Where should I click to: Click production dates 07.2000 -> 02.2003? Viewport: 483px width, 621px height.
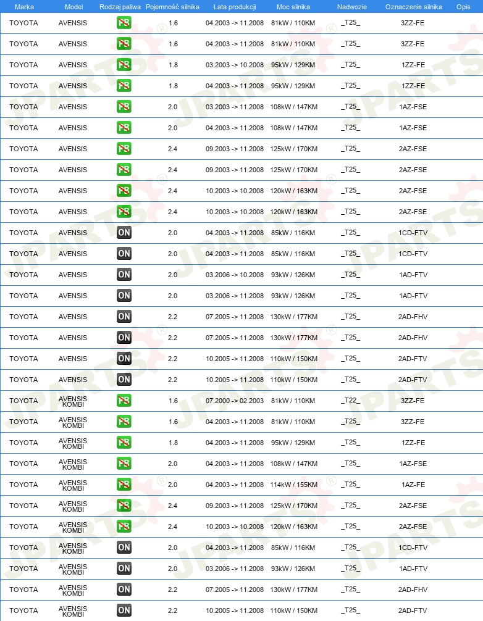[x=235, y=401]
